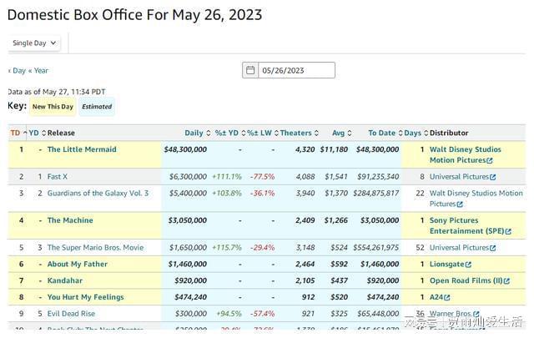The width and height of the screenshot is (534, 338).
Task: Open external link icon beside Universal Pictures for Fast X
Action: click(492, 177)
